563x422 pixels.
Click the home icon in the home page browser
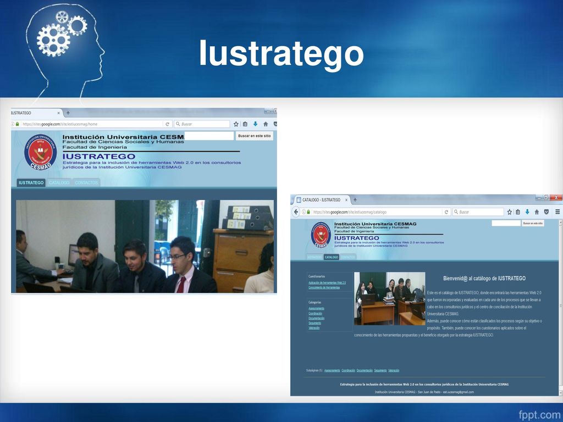pyautogui.click(x=266, y=124)
